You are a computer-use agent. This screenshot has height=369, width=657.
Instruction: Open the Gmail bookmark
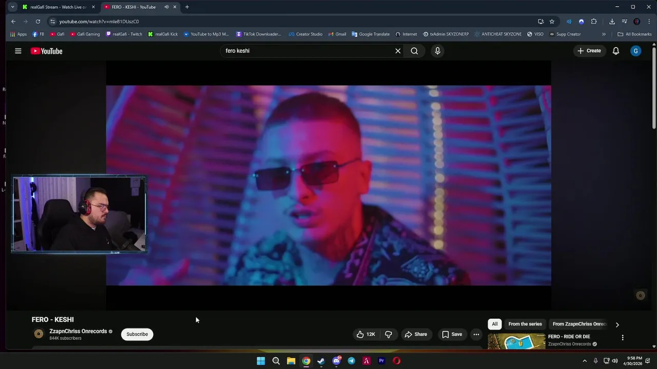(x=337, y=34)
